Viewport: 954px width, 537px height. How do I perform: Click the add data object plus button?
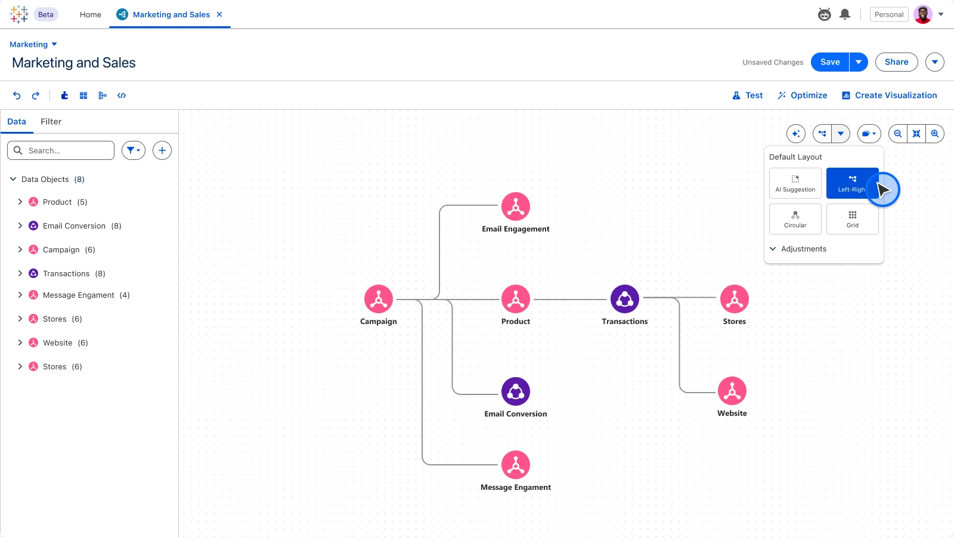(x=162, y=150)
